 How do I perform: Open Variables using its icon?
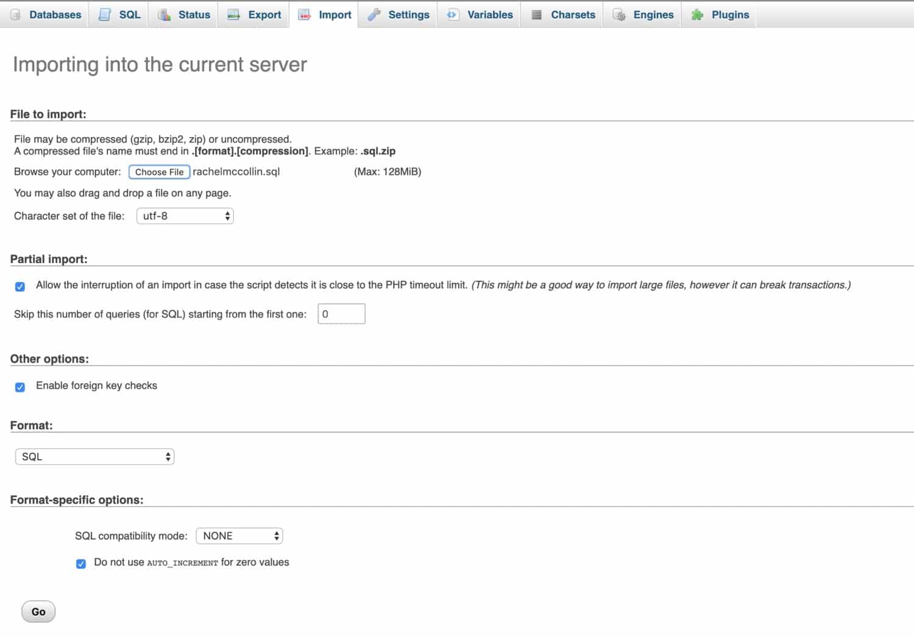pyautogui.click(x=452, y=13)
